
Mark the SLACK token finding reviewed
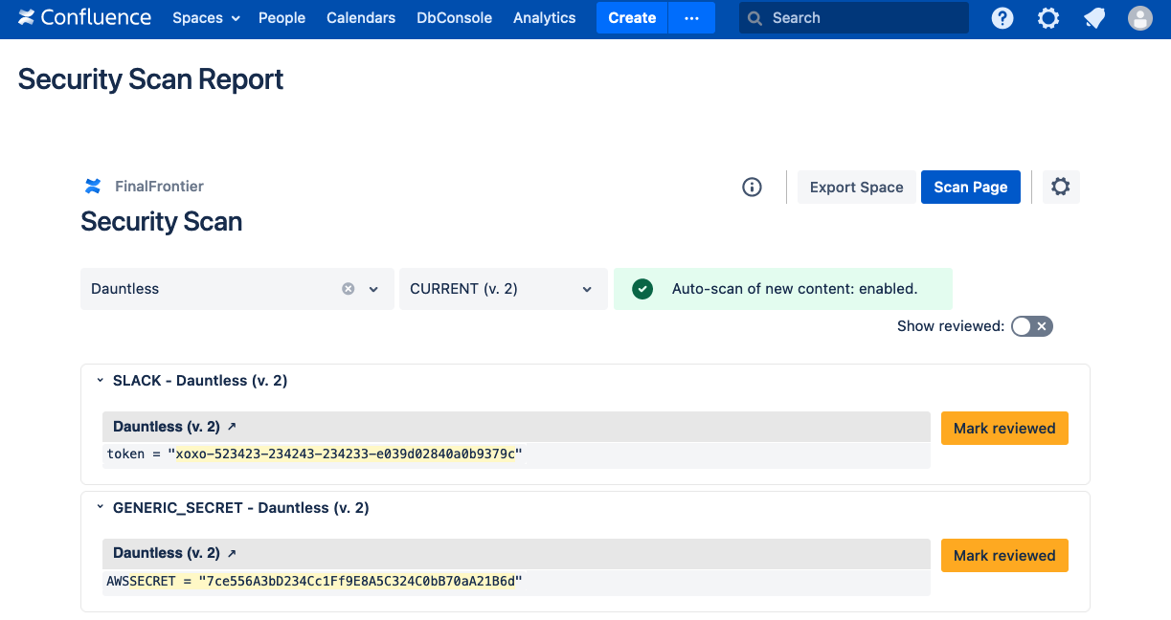(1003, 429)
